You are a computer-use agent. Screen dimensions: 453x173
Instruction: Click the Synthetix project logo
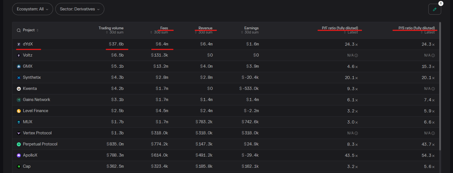coord(19,78)
